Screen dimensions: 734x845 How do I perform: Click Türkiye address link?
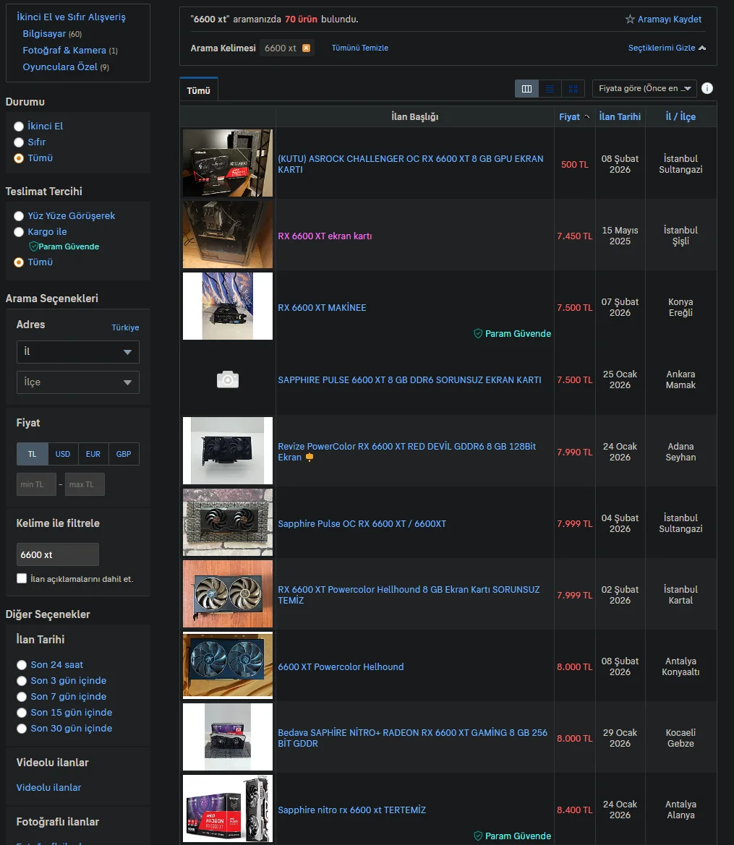[125, 327]
